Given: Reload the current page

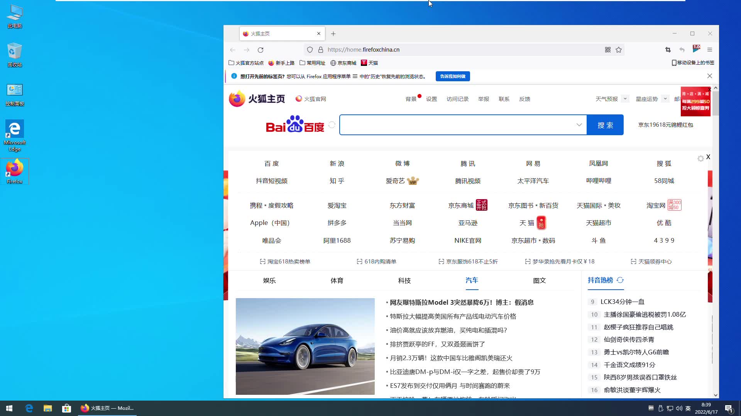Looking at the screenshot, I should 261,50.
